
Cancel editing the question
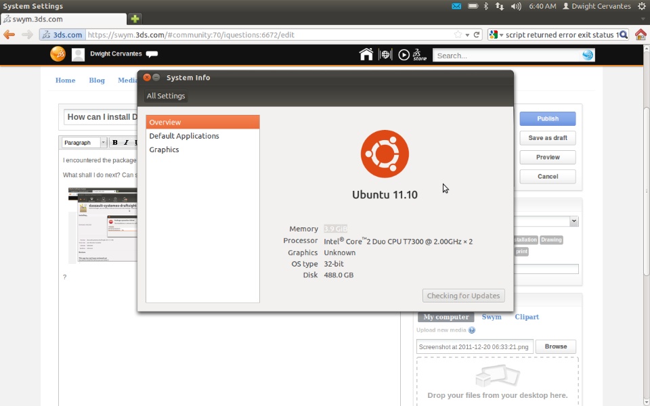tap(548, 177)
